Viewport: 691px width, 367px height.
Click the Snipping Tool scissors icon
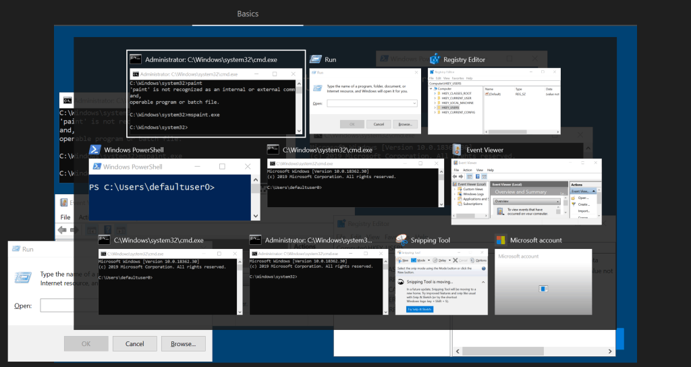coord(402,239)
